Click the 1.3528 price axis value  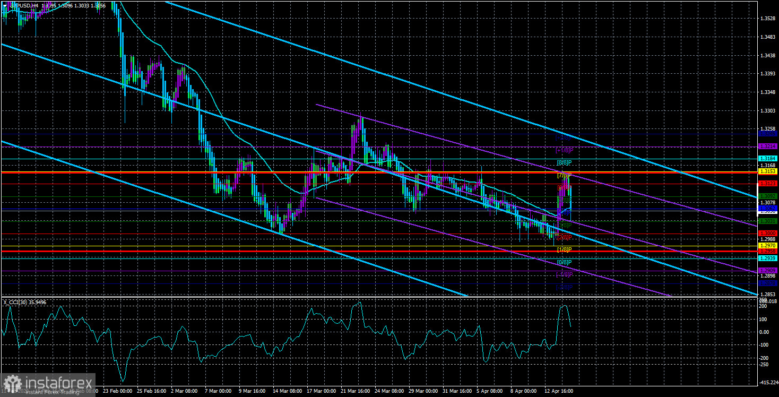pos(768,19)
